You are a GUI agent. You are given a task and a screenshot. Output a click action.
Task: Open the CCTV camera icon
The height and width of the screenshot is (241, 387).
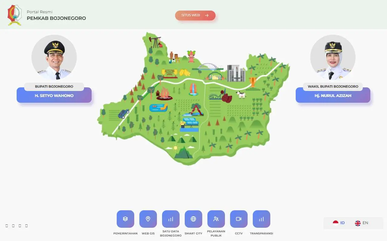[239, 219]
